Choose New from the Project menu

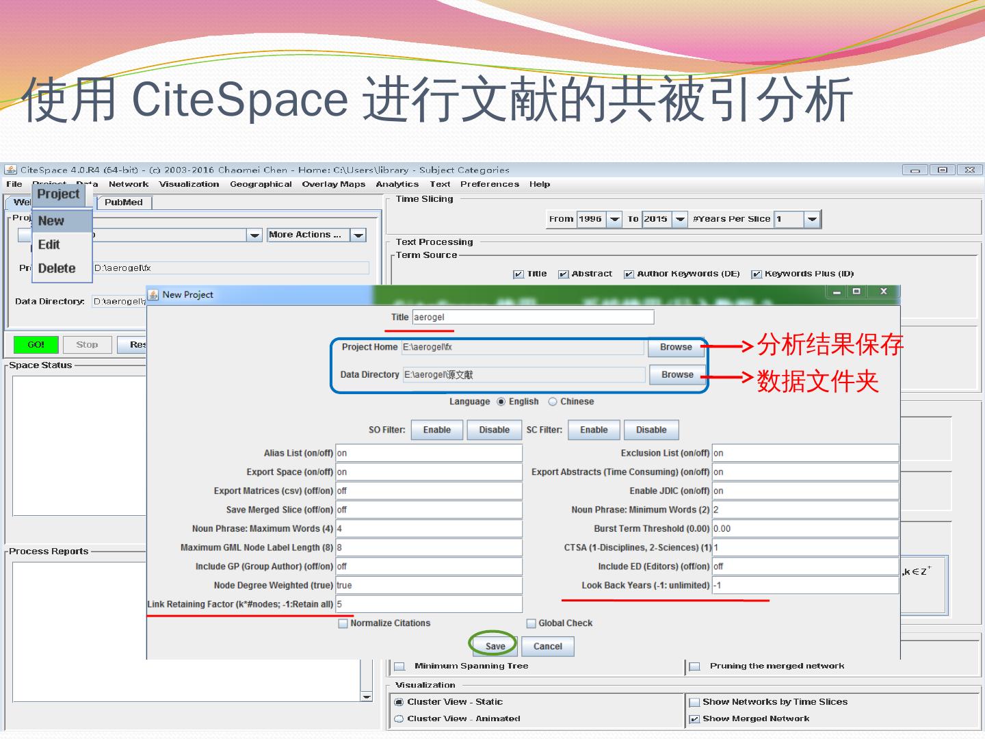pyautogui.click(x=62, y=221)
